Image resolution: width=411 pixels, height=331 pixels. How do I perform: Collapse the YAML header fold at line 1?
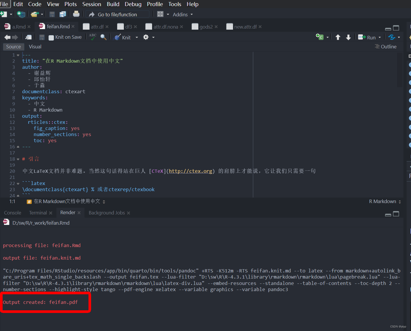click(x=18, y=55)
